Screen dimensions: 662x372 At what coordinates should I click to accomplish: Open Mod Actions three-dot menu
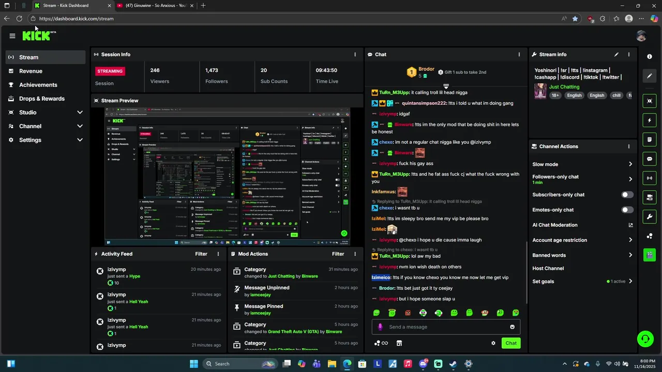[355, 254]
